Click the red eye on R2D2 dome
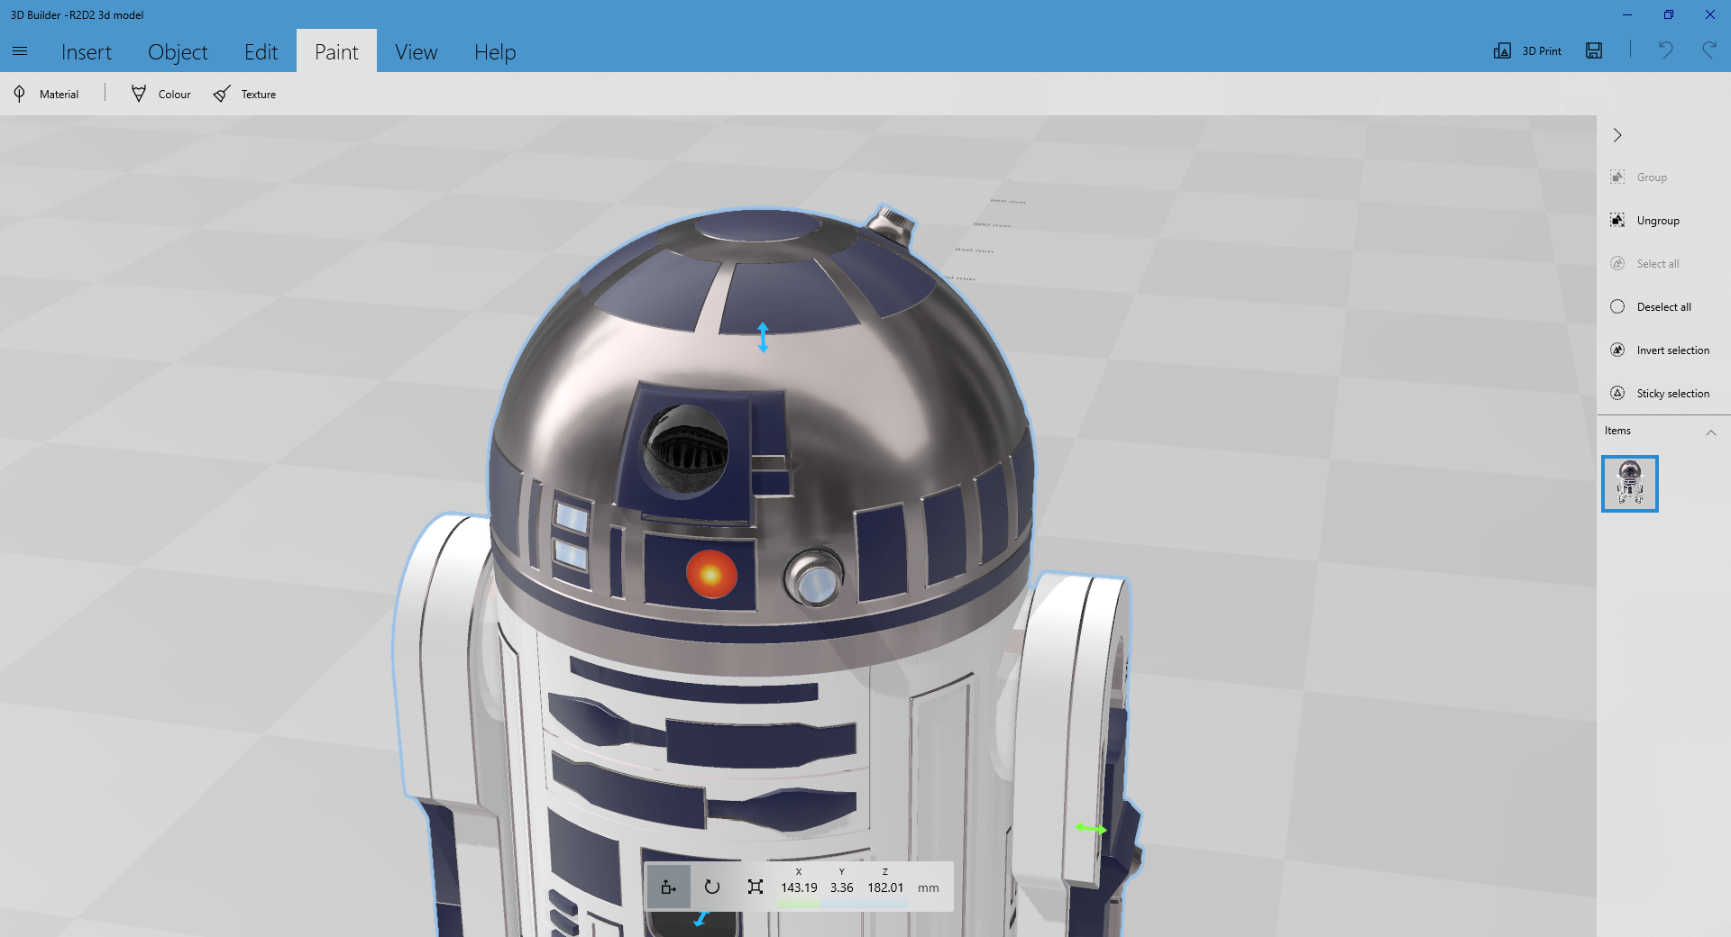Screen dimensions: 1731x937 coord(711,574)
